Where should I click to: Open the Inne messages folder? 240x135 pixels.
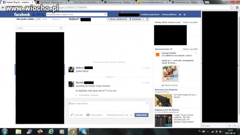coord(45,19)
